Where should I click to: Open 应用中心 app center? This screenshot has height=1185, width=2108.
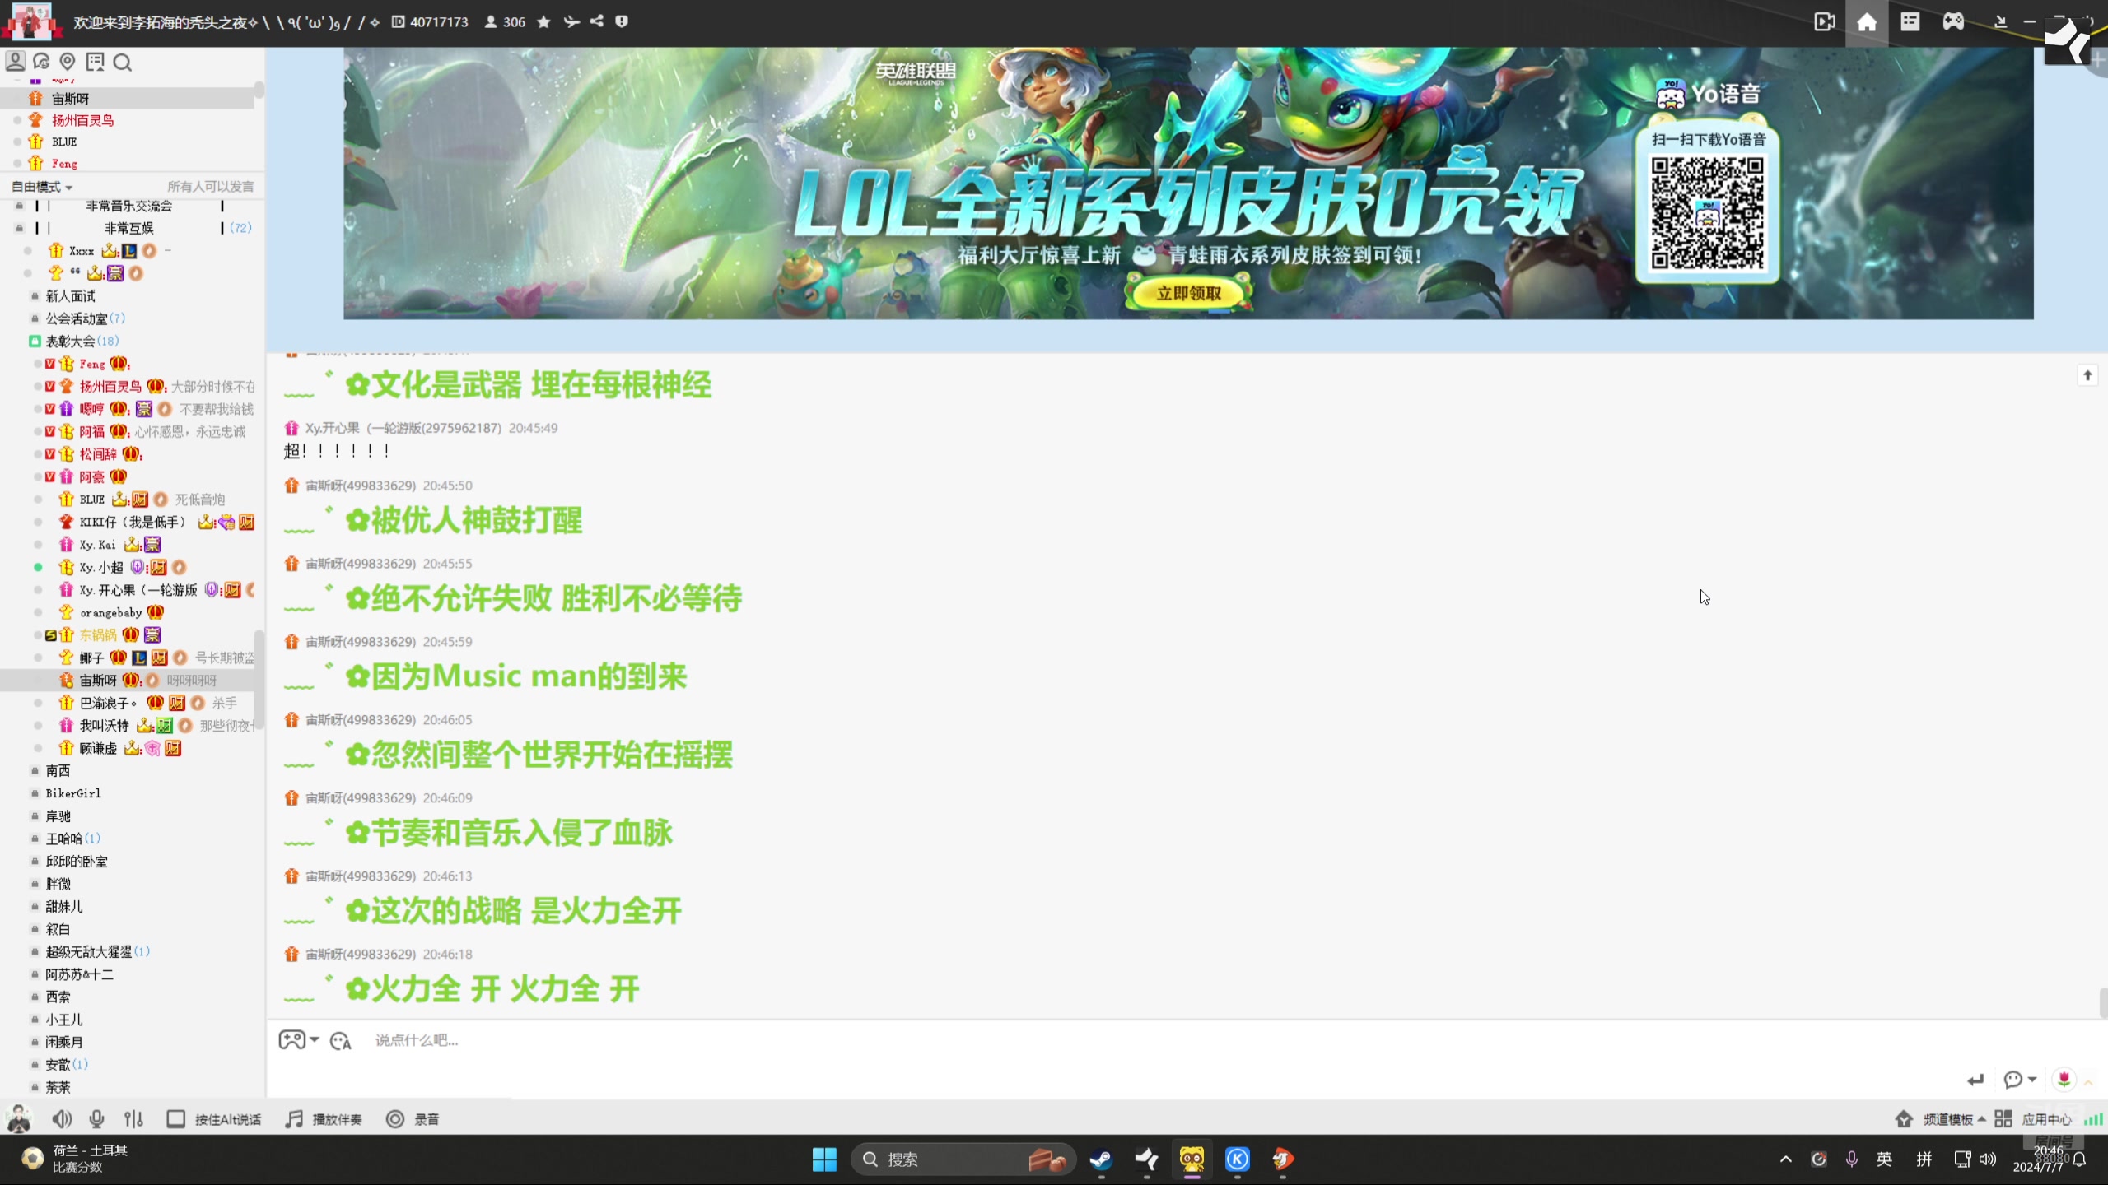[x=2033, y=1119]
